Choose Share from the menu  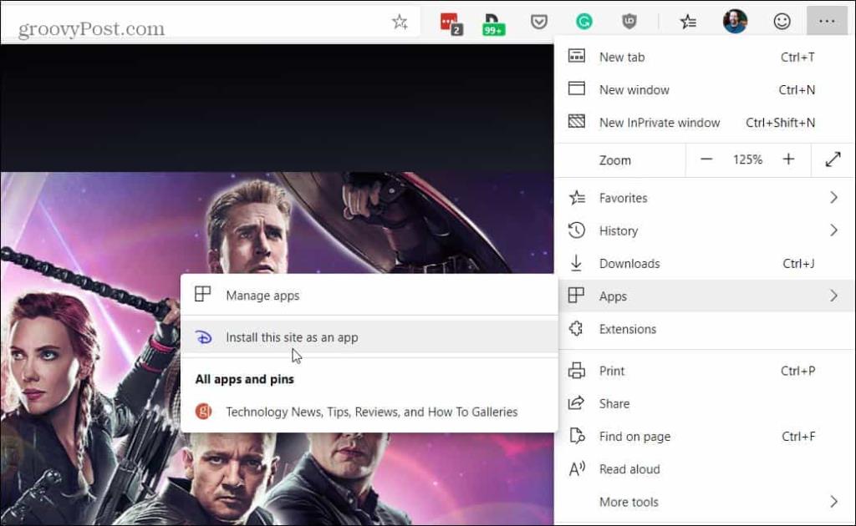705,403
